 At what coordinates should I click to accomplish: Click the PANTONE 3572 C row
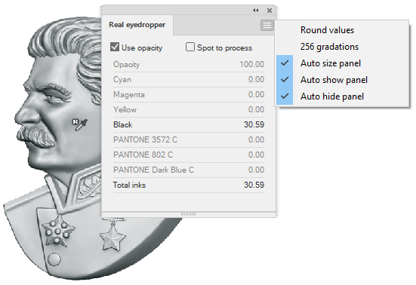point(189,139)
